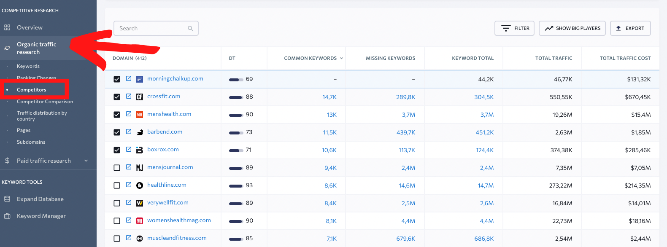The image size is (667, 247).
Task: Open Pages in sidebar
Action: [24, 130]
